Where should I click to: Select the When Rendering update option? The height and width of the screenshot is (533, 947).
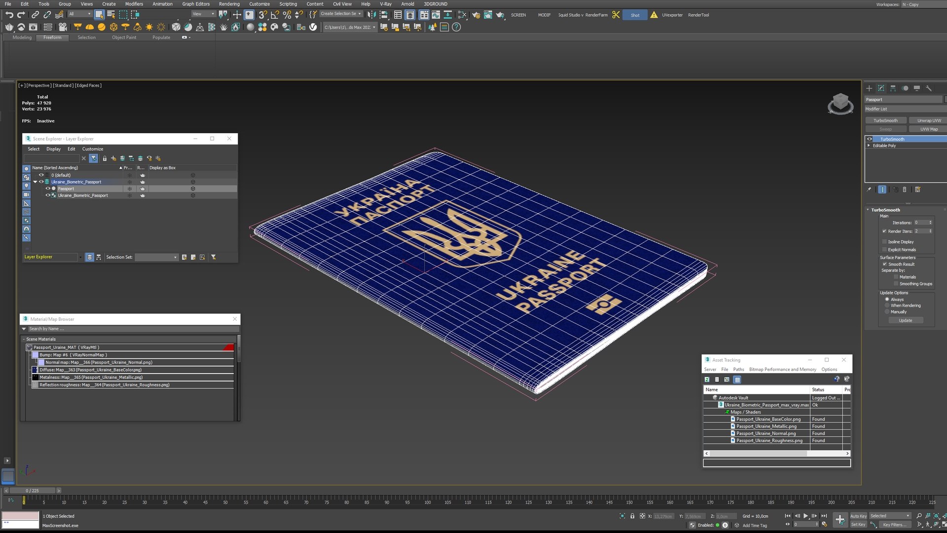click(x=887, y=305)
